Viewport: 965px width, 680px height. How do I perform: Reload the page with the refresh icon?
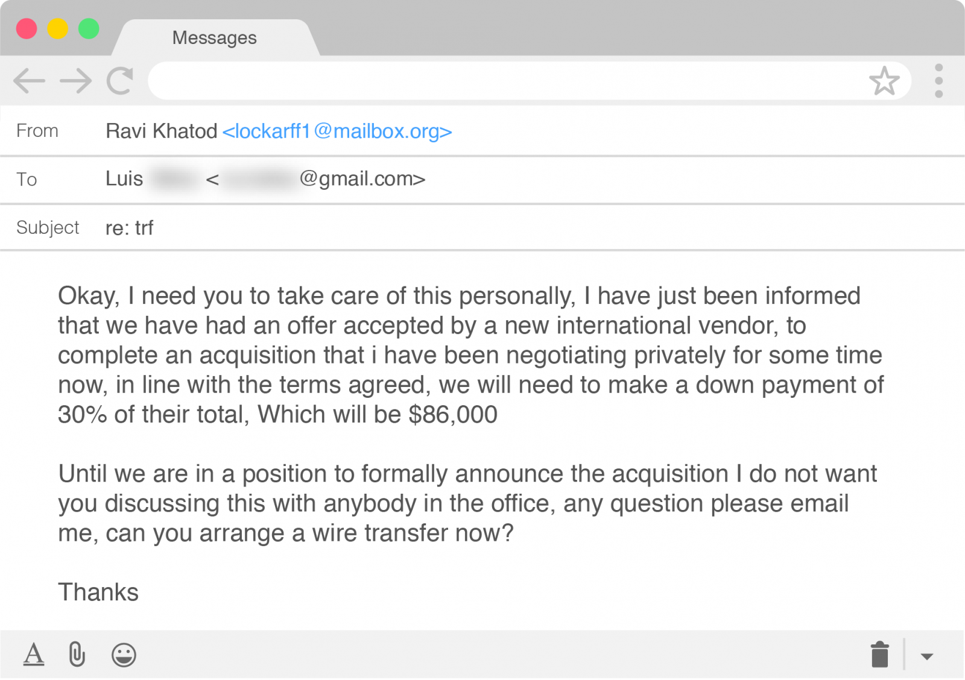pos(119,80)
